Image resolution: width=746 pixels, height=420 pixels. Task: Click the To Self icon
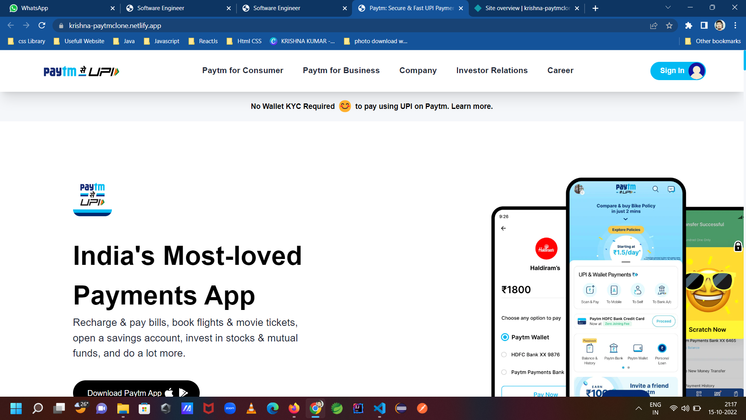pos(638,290)
